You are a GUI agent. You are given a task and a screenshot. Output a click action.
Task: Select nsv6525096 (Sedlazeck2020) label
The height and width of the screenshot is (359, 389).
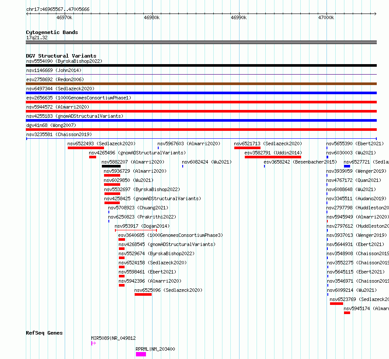[168, 290]
